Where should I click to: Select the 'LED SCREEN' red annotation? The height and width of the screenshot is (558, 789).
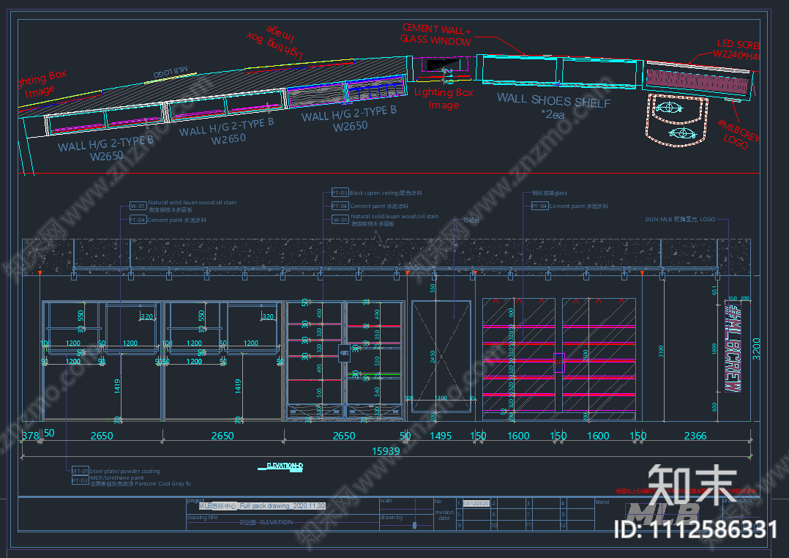pyautogui.click(x=736, y=50)
